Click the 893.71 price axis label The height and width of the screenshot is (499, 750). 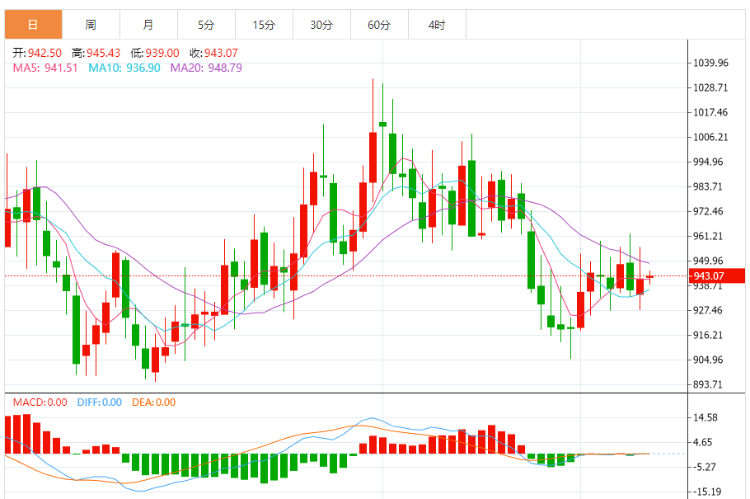click(708, 384)
